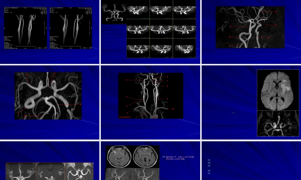Click the bottom-right angiogram panel in the grid
The height and width of the screenshot is (180, 301).
[184, 48]
